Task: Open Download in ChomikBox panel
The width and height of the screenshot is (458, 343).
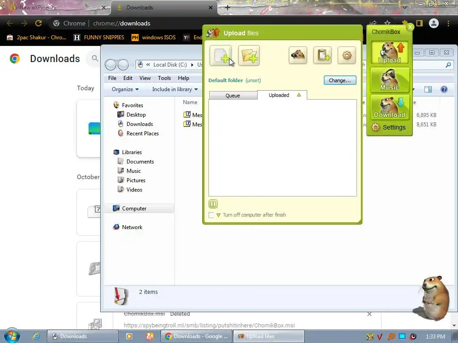Action: (x=390, y=107)
